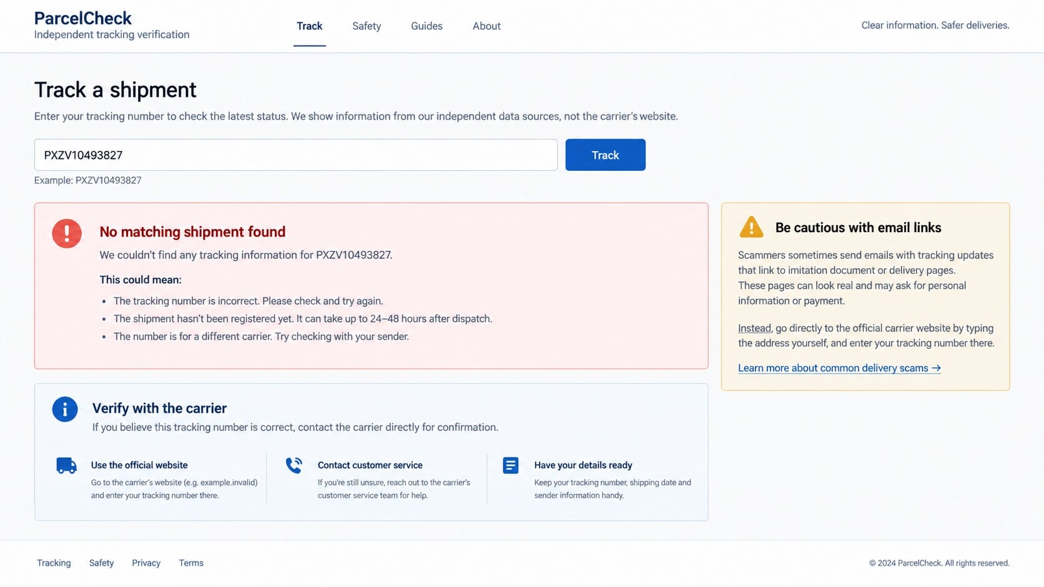Click the 'No matching shipment found' heading
This screenshot has width=1044, height=587.
pyautogui.click(x=192, y=231)
